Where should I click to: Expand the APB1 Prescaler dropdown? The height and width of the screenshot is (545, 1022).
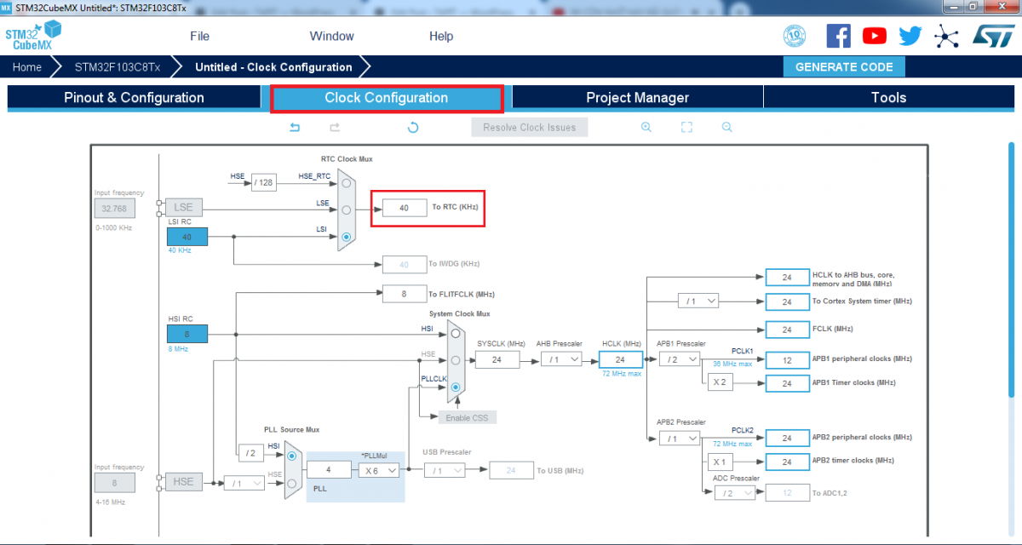coord(679,359)
